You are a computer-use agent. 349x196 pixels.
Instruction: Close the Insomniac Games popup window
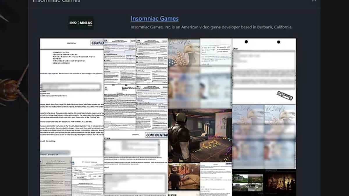314,1
